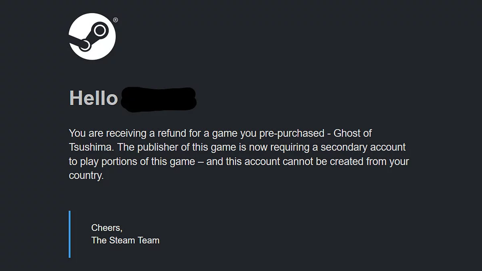
Task: Click "The Steam Team" signature
Action: tap(125, 240)
